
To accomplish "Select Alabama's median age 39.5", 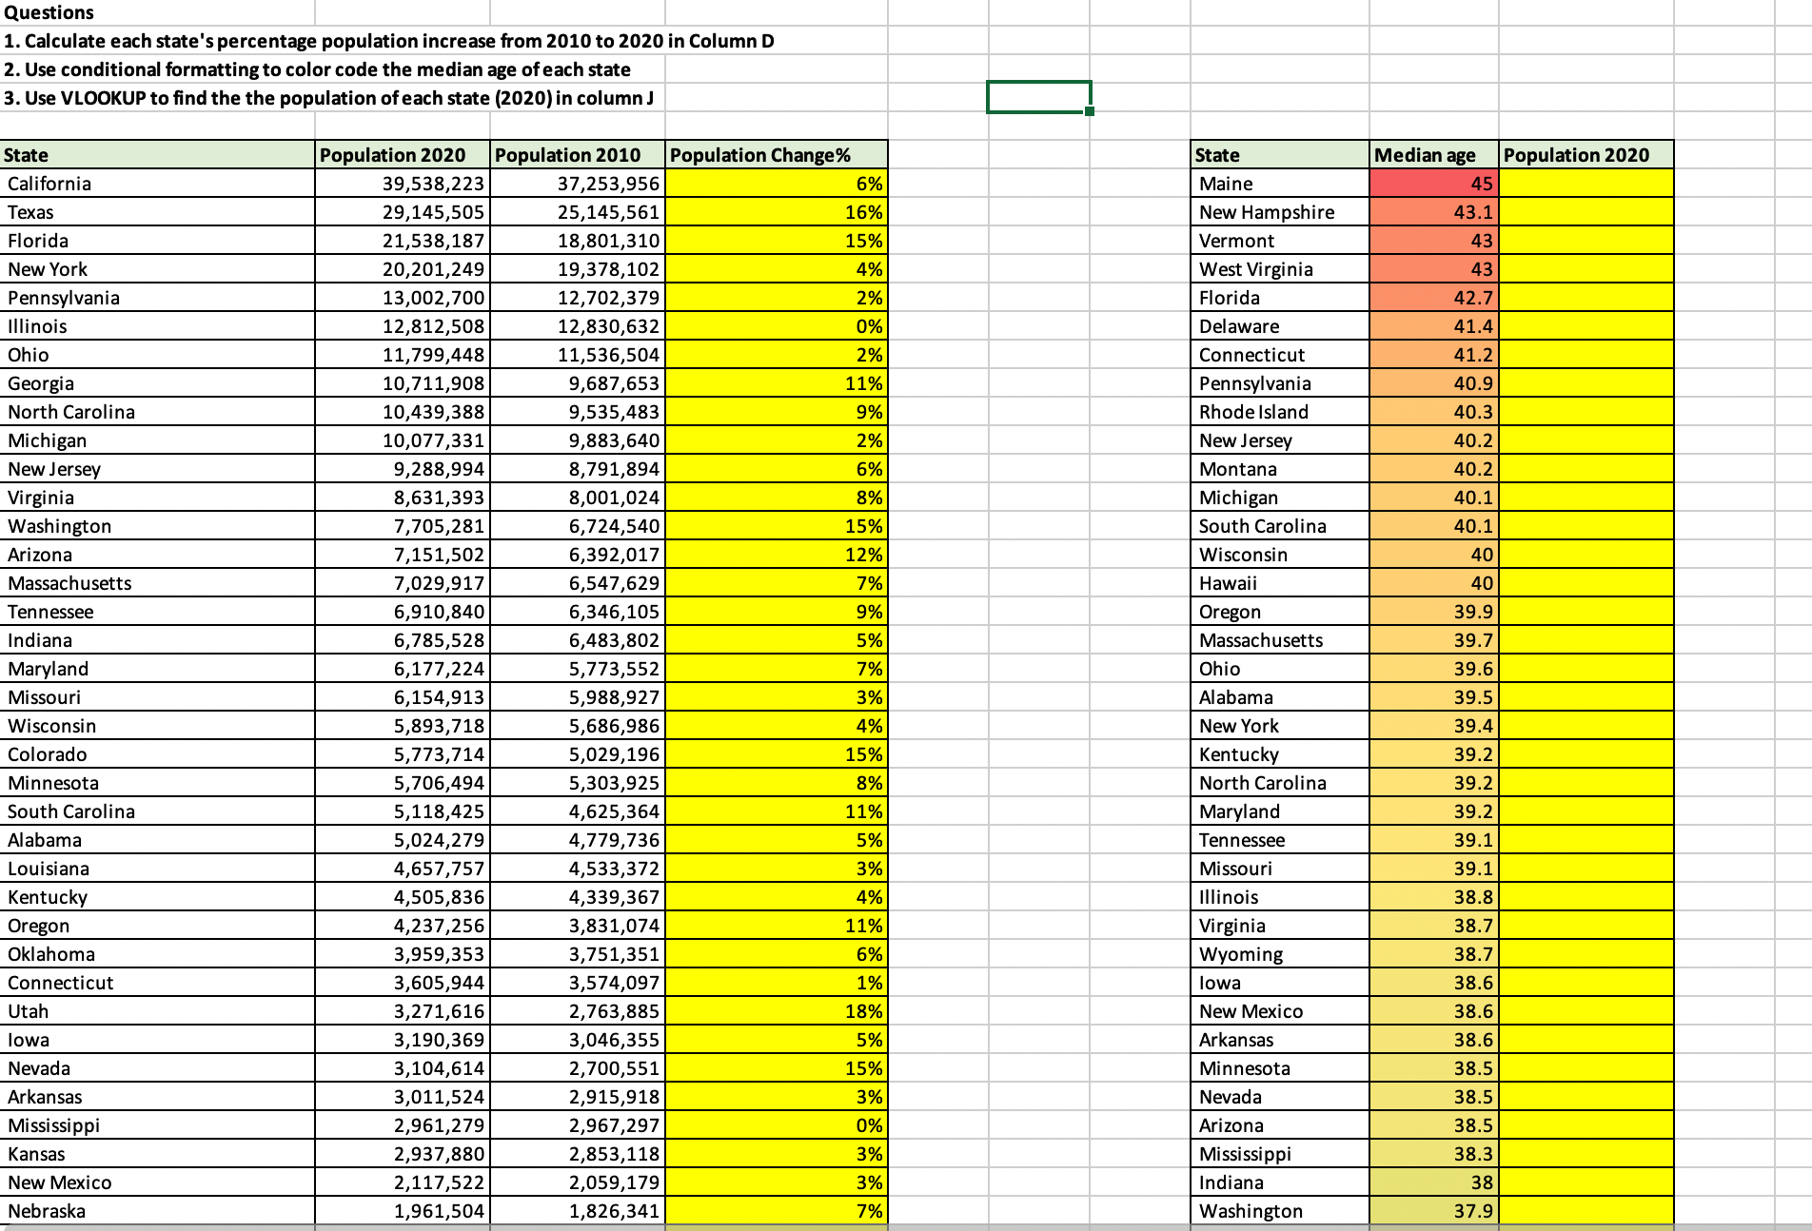I will click(1434, 696).
